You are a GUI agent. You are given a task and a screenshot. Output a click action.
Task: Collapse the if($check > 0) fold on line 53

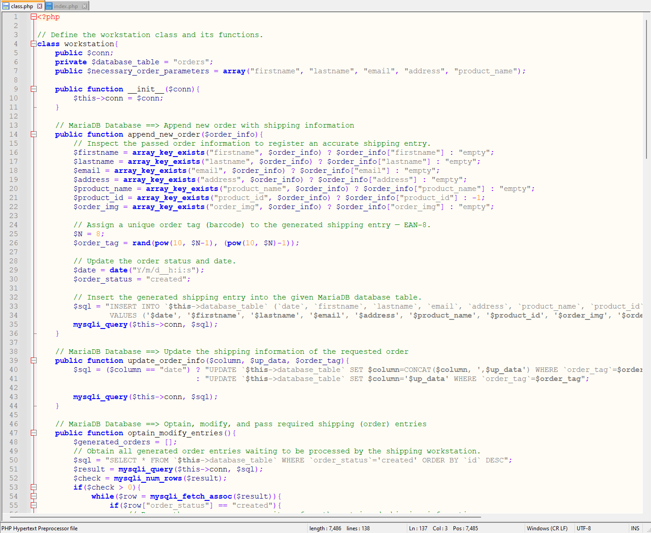click(34, 487)
